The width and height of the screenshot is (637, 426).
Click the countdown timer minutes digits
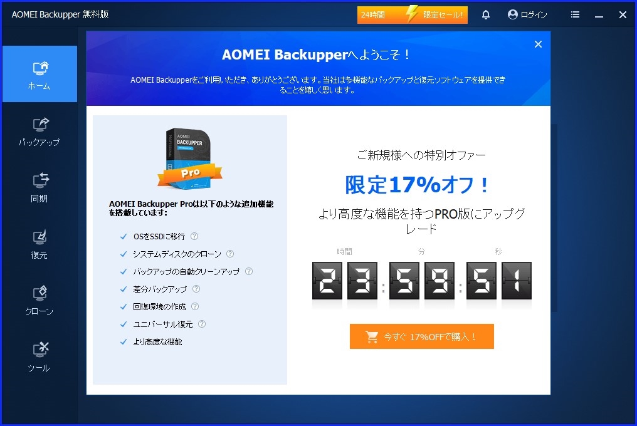(422, 281)
